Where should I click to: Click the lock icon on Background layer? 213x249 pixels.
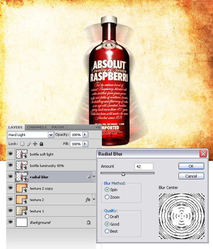pyautogui.click(x=88, y=222)
